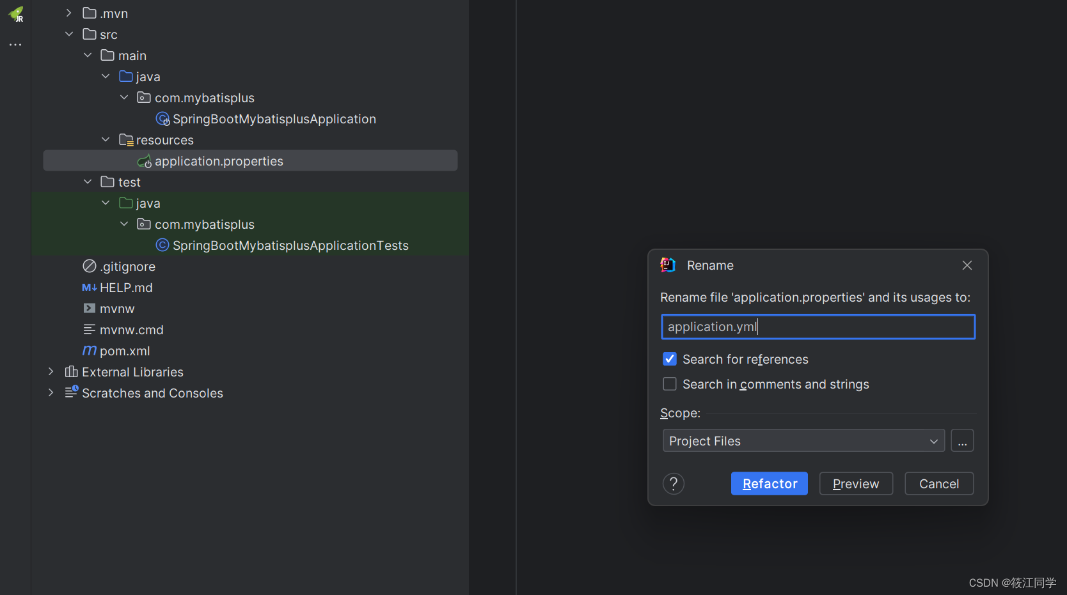The image size is (1067, 595).
Task: Click the mvnw script icon
Action: (90, 308)
